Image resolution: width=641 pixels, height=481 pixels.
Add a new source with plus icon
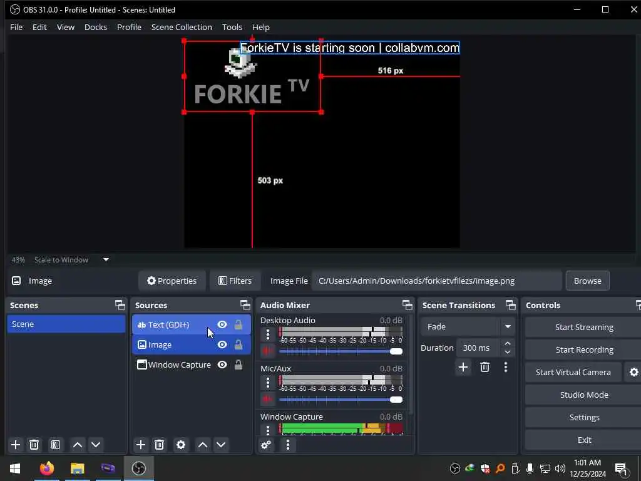coord(141,445)
